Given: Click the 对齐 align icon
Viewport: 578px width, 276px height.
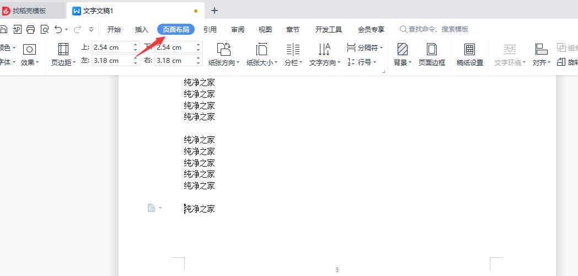Looking at the screenshot, I should 541,49.
